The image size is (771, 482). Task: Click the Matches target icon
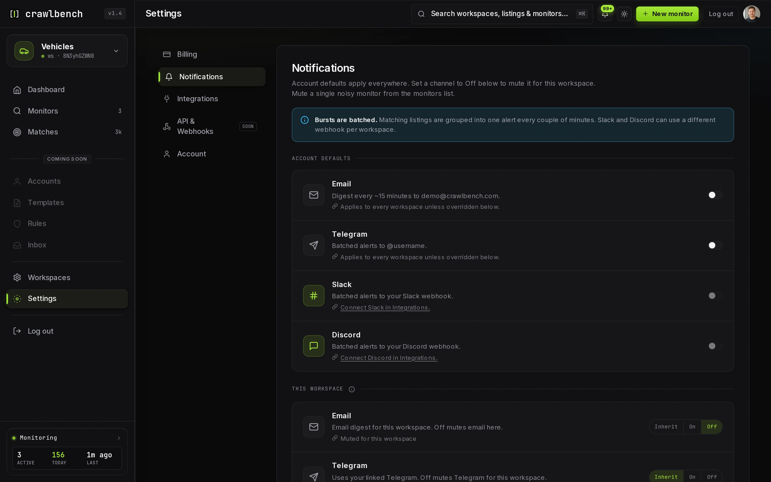[x=17, y=132]
